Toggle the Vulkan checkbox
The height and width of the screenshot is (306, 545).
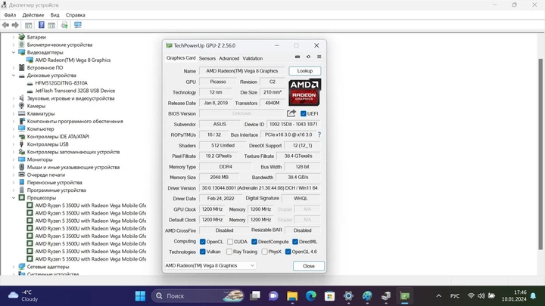click(203, 252)
